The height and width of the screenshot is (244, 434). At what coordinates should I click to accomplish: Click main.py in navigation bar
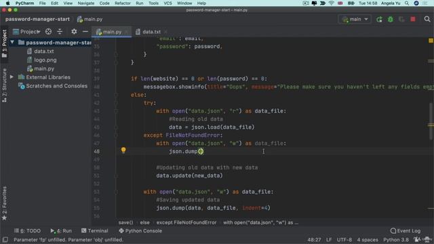90,19
